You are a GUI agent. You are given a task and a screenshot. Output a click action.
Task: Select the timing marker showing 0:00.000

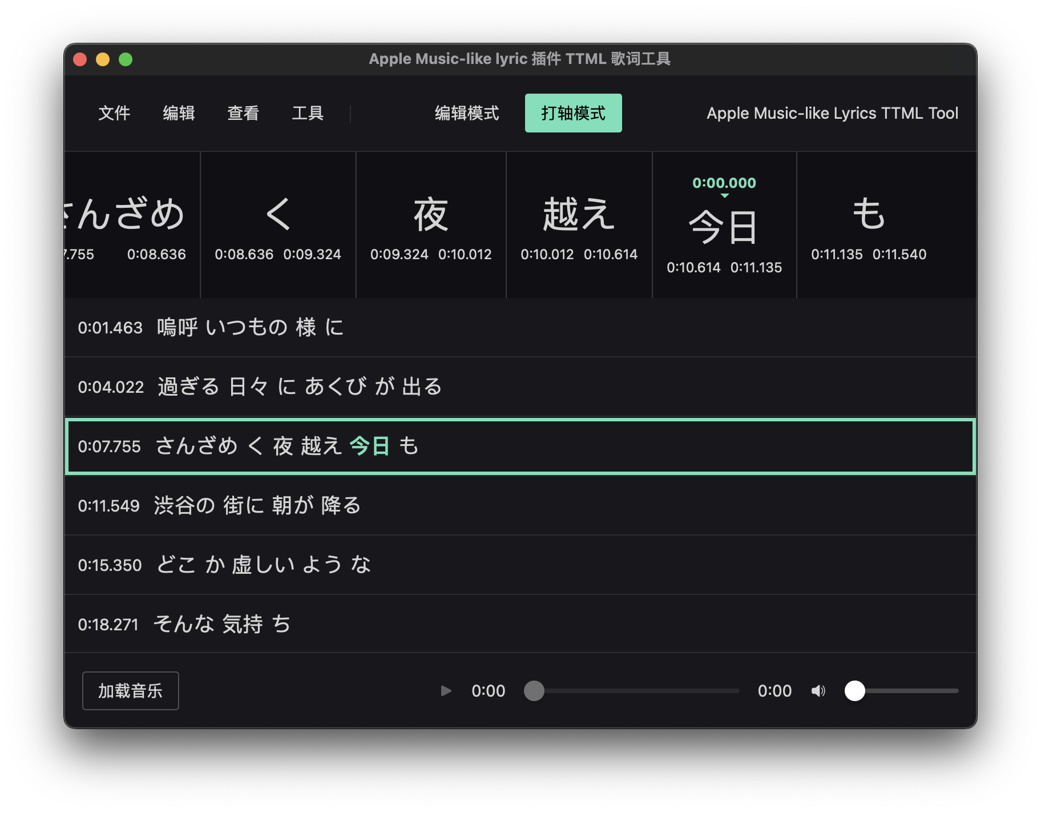tap(723, 183)
